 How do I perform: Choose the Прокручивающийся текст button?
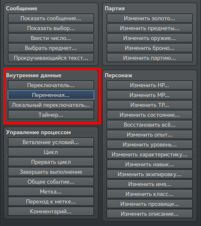pos(51,58)
